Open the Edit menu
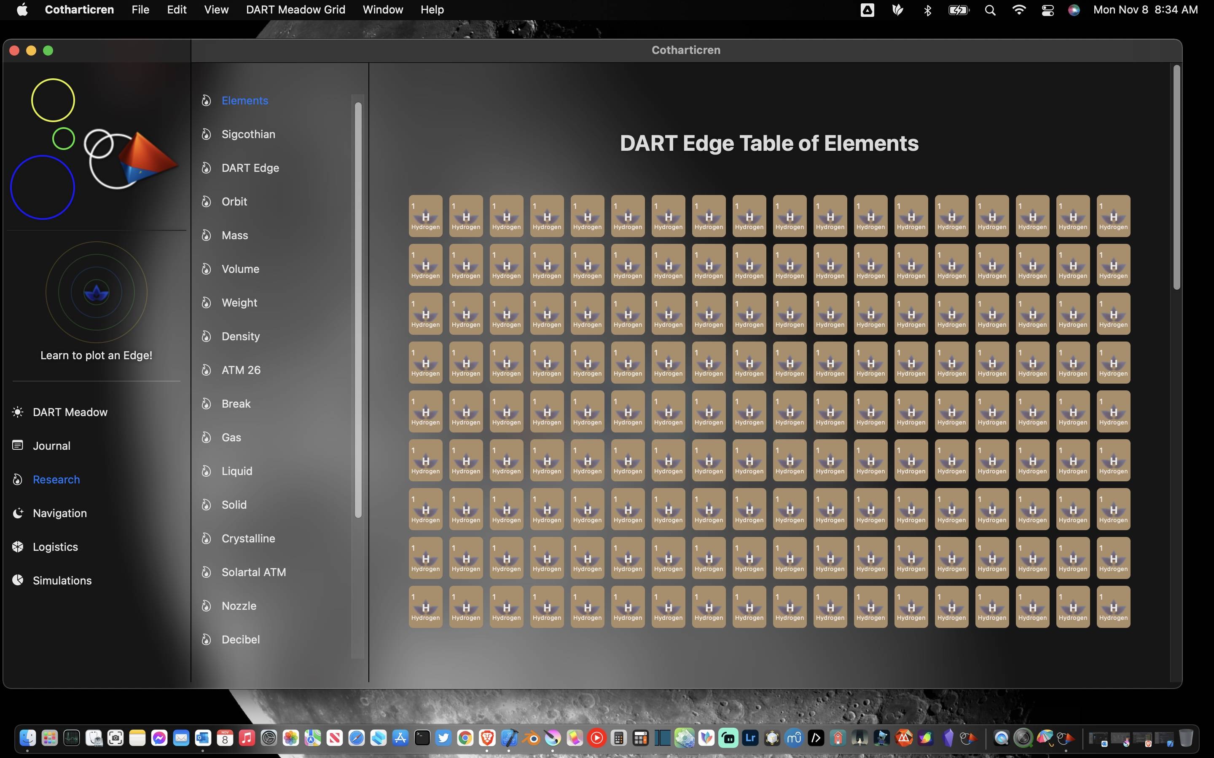Viewport: 1214px width, 758px height. click(x=177, y=10)
